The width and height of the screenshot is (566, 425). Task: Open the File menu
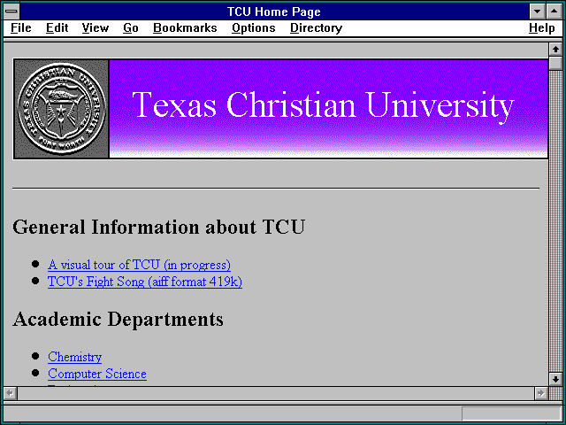pyautogui.click(x=21, y=28)
